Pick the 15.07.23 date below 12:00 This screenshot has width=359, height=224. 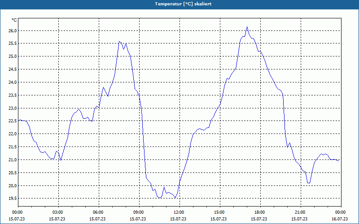click(x=178, y=219)
